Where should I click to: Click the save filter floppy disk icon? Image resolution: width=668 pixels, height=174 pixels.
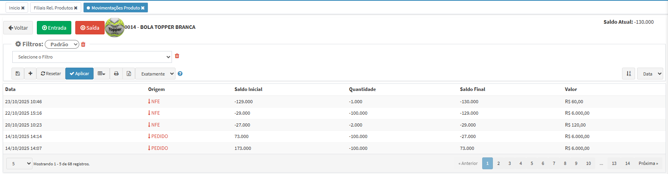point(18,74)
